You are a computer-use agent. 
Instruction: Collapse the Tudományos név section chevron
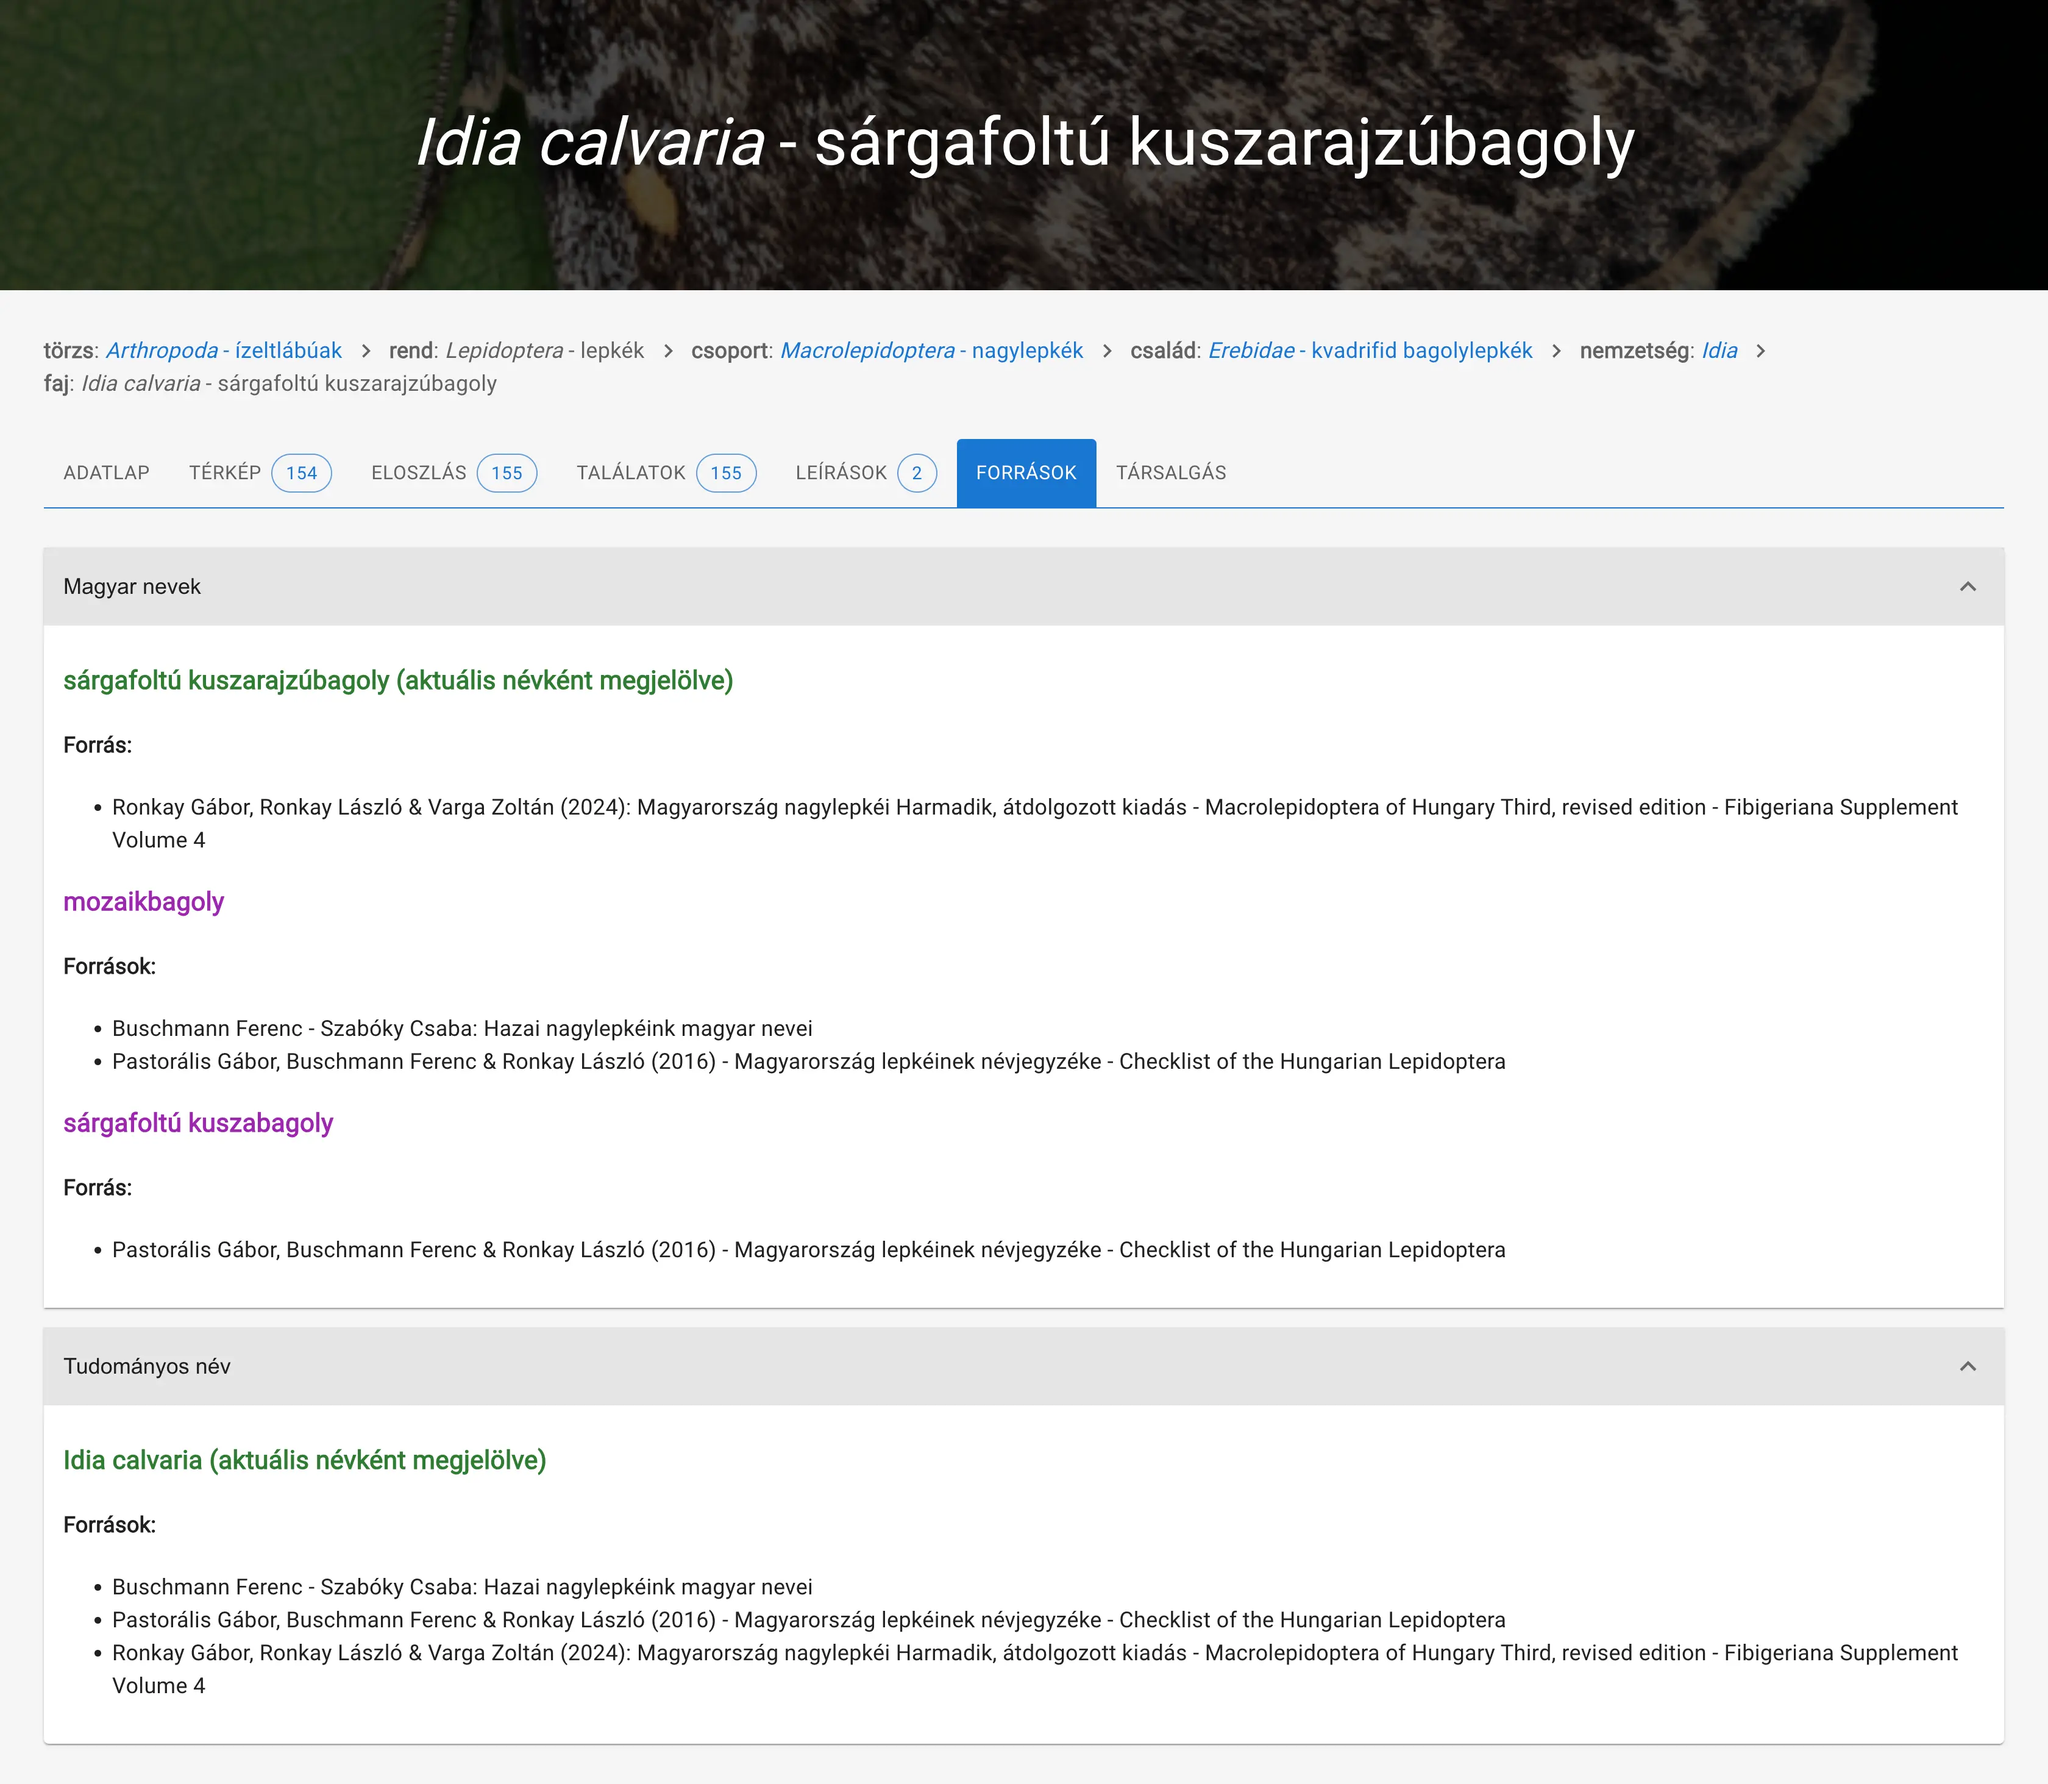click(x=1966, y=1366)
